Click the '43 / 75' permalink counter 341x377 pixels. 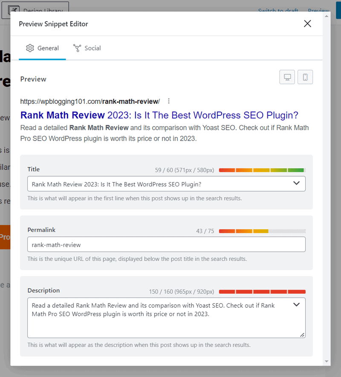point(205,231)
